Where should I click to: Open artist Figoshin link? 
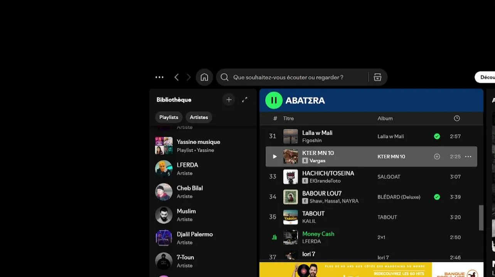point(312,140)
